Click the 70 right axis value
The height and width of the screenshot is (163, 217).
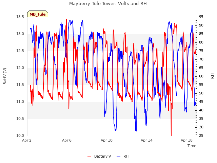(x=201, y=59)
